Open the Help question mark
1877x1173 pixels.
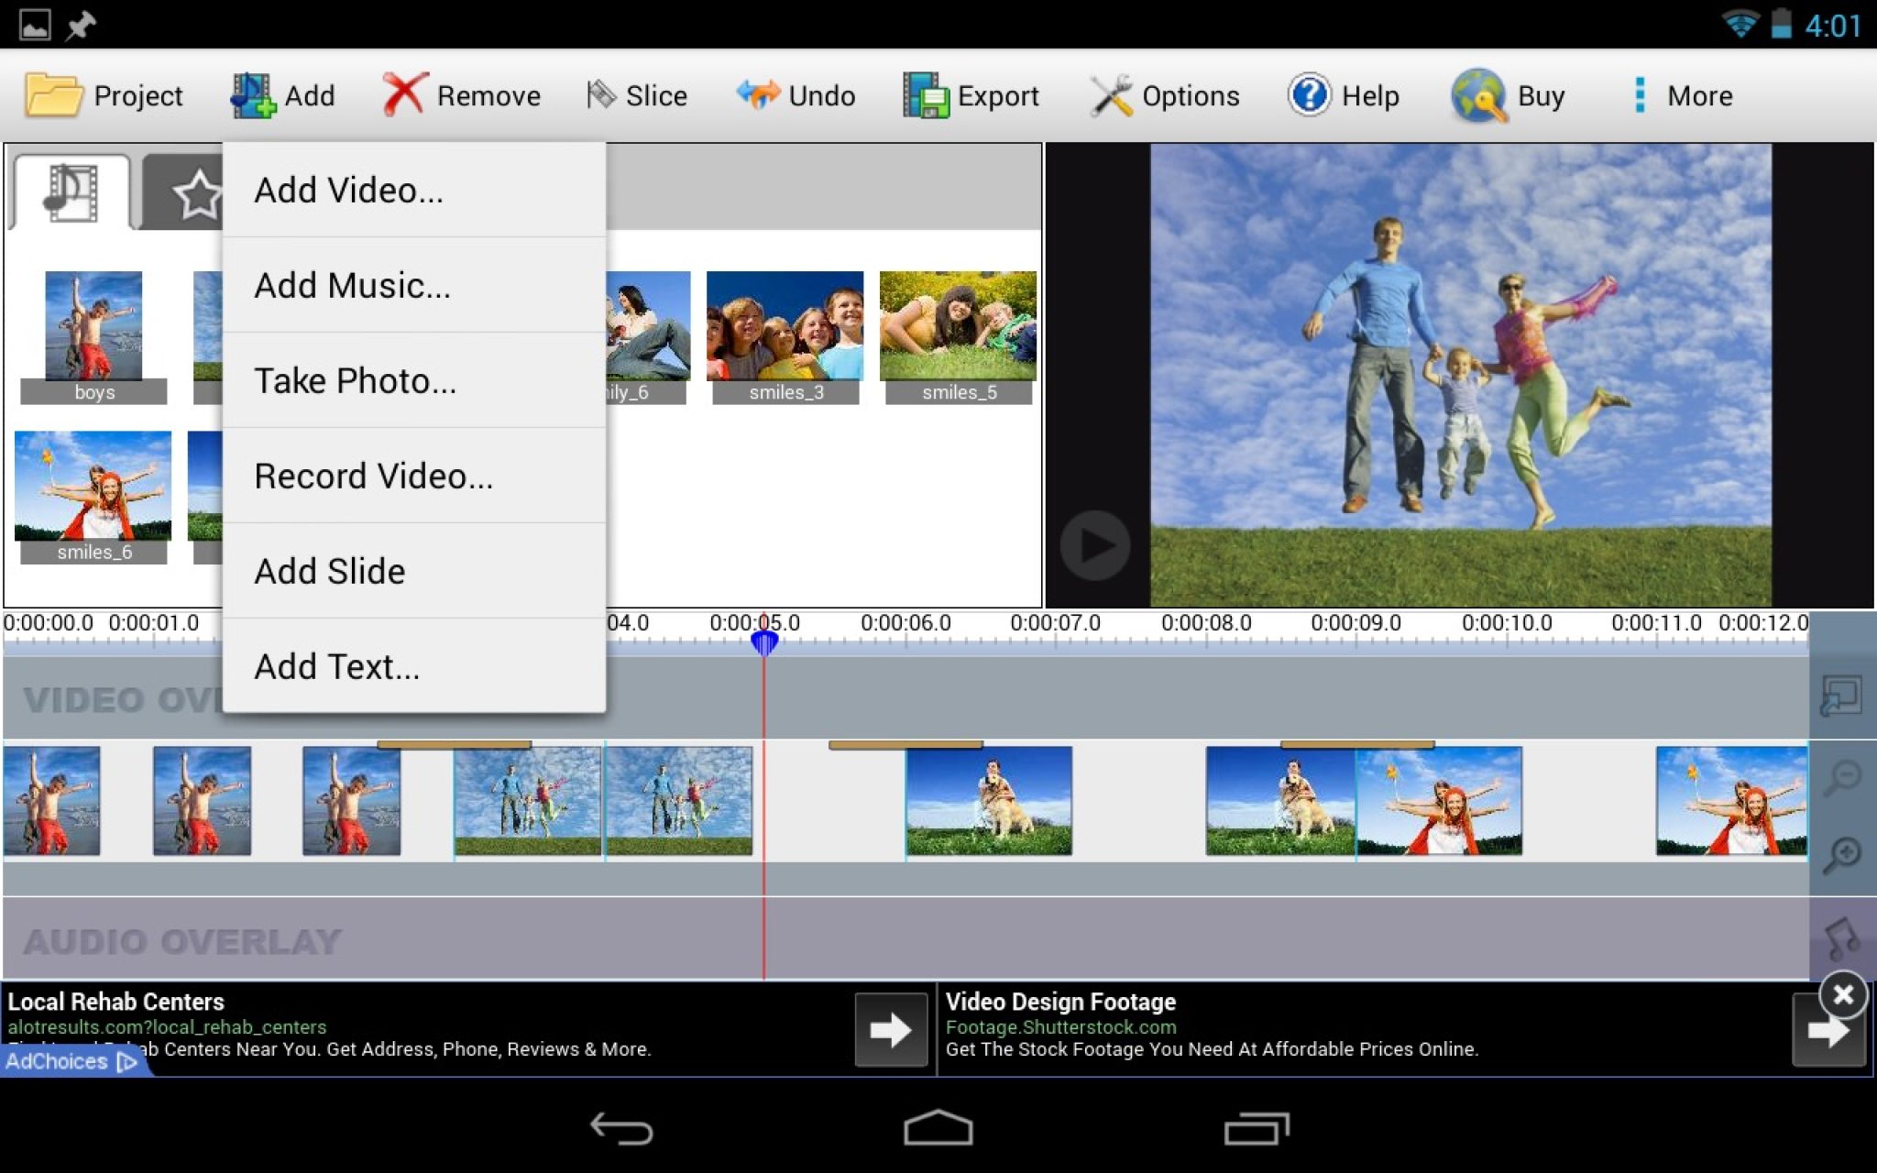click(x=1309, y=94)
